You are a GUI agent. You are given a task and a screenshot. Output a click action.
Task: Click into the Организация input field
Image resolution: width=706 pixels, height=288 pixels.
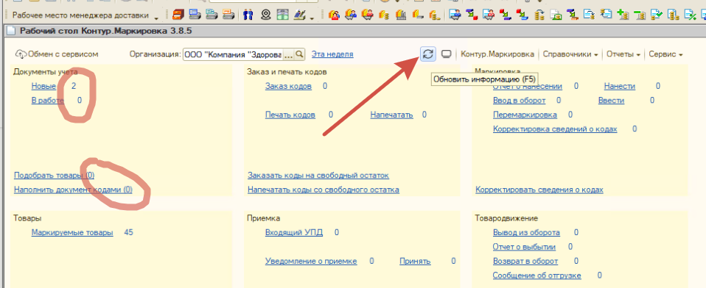click(x=233, y=54)
